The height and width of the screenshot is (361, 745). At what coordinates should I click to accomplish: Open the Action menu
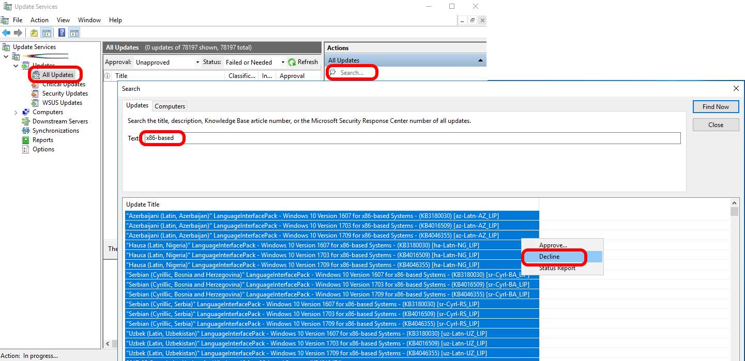39,20
